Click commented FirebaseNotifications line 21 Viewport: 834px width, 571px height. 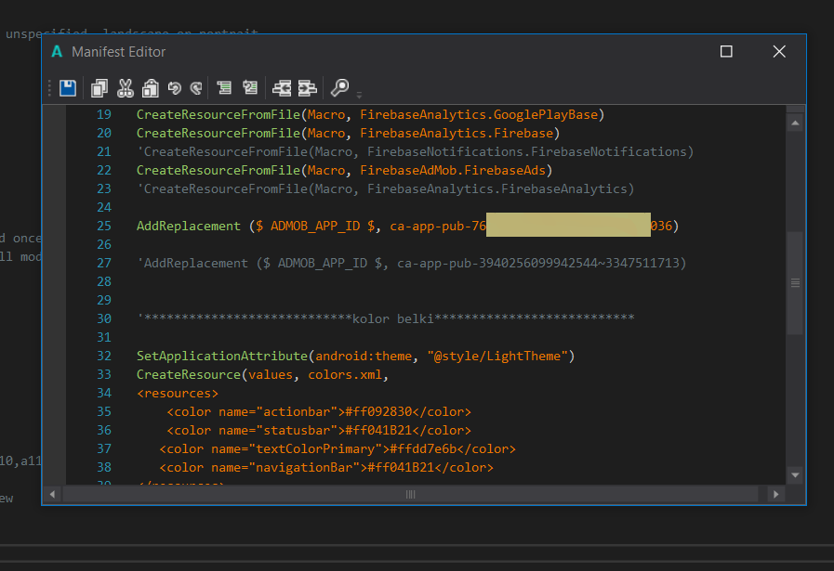(x=416, y=152)
